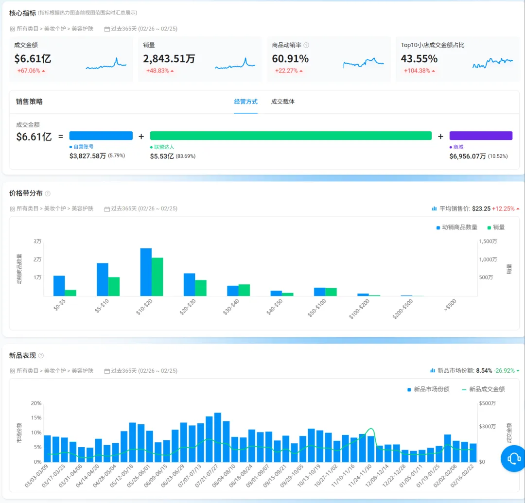The width and height of the screenshot is (525, 503).
Task: Click help icon beside 新品表现 title
Action: (x=41, y=356)
